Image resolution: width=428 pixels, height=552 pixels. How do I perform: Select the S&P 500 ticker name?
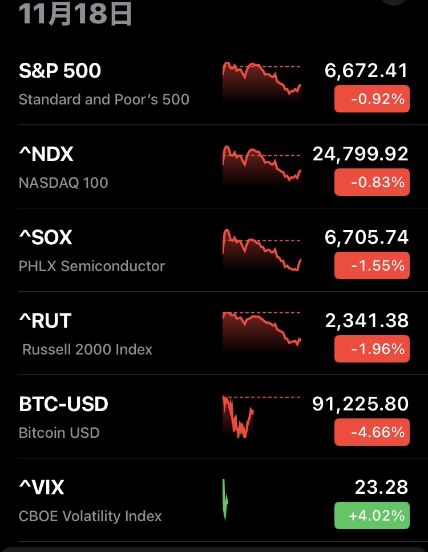[60, 71]
